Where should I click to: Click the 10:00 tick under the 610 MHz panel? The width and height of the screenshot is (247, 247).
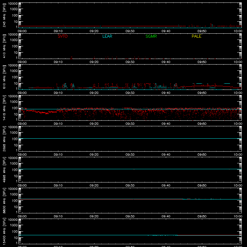(x=238, y=93)
